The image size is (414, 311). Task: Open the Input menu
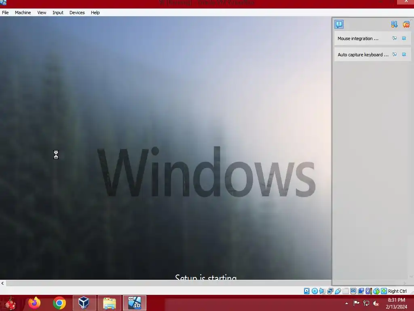[58, 13]
